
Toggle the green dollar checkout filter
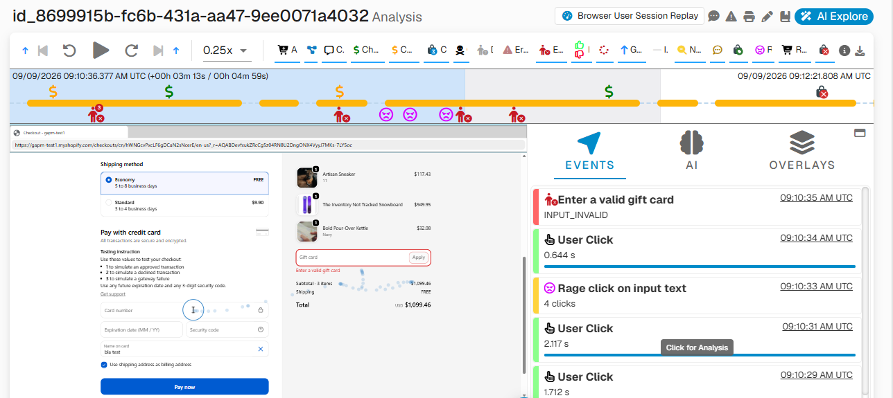click(366, 50)
